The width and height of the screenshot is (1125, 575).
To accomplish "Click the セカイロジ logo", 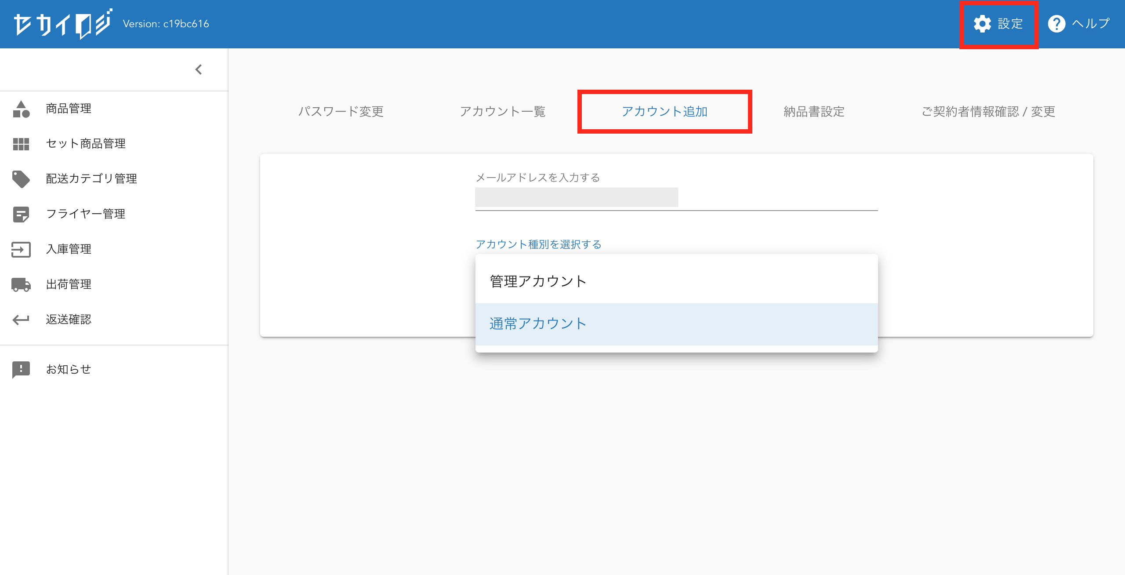I will pyautogui.click(x=62, y=24).
